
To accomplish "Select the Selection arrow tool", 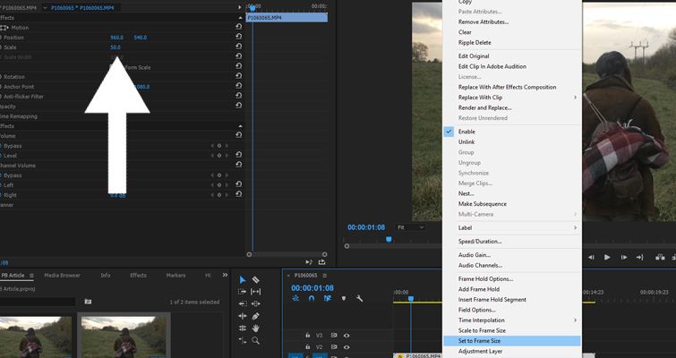I will click(x=243, y=280).
